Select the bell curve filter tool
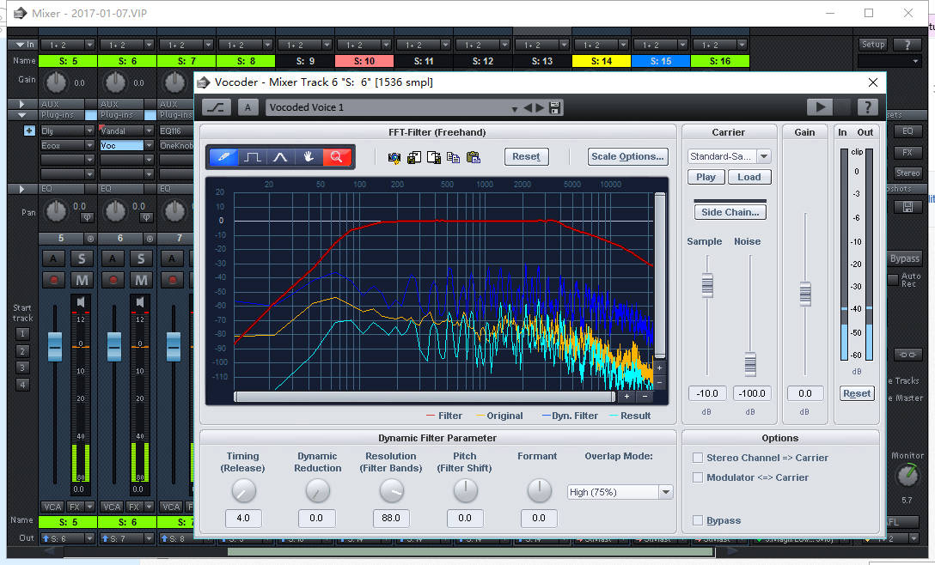The image size is (935, 565). (280, 157)
